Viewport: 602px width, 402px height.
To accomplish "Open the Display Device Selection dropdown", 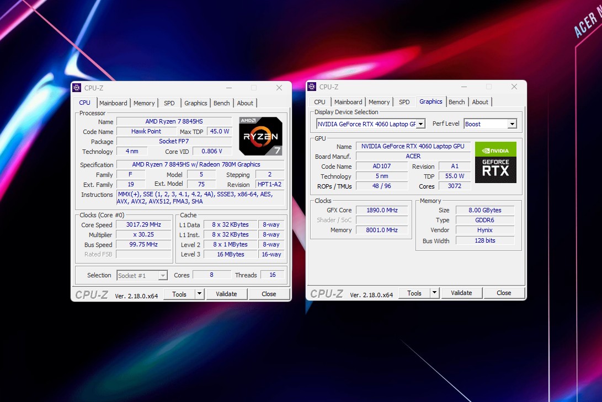I will click(x=420, y=124).
